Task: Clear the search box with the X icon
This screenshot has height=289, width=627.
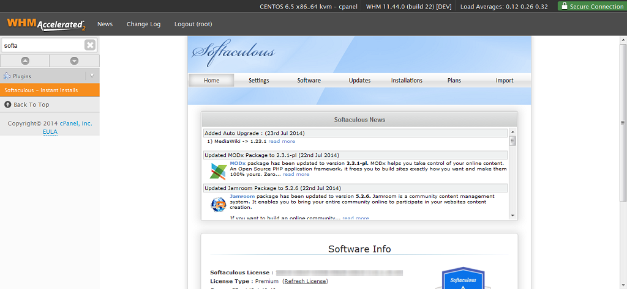Action: pyautogui.click(x=90, y=45)
